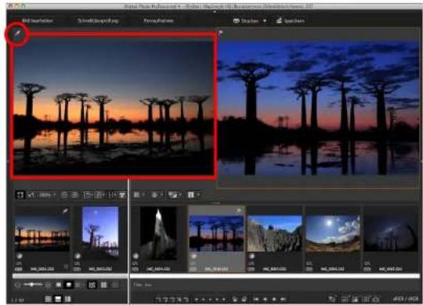
Task: Switch to filmstrip-bottom window layout icon
Action: click(x=58, y=299)
